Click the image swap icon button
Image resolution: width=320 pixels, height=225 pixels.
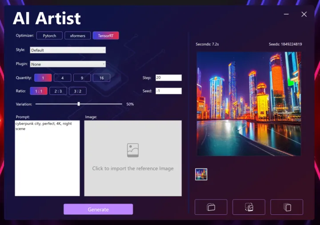pyautogui.click(x=249, y=207)
